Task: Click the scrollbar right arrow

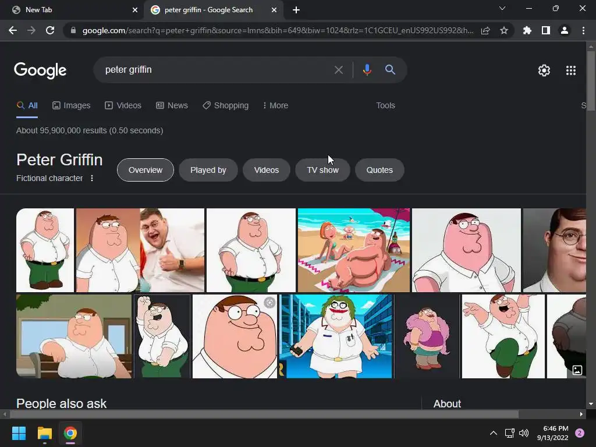Action: (581, 414)
